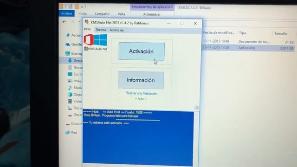Sort by Fecha de modificación column header

click(219, 33)
